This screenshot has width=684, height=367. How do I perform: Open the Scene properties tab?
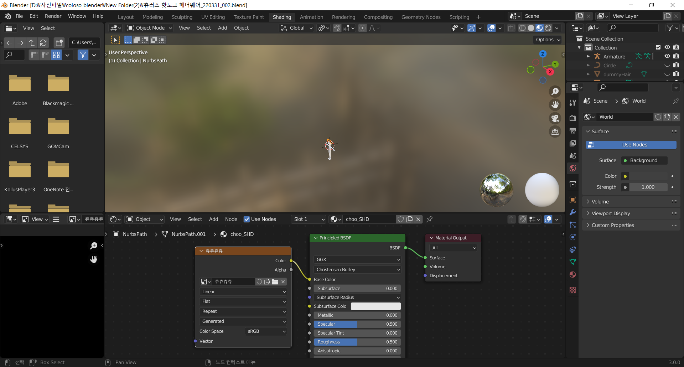pyautogui.click(x=572, y=156)
